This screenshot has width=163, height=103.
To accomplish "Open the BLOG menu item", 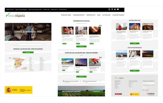I will tap(99, 15).
